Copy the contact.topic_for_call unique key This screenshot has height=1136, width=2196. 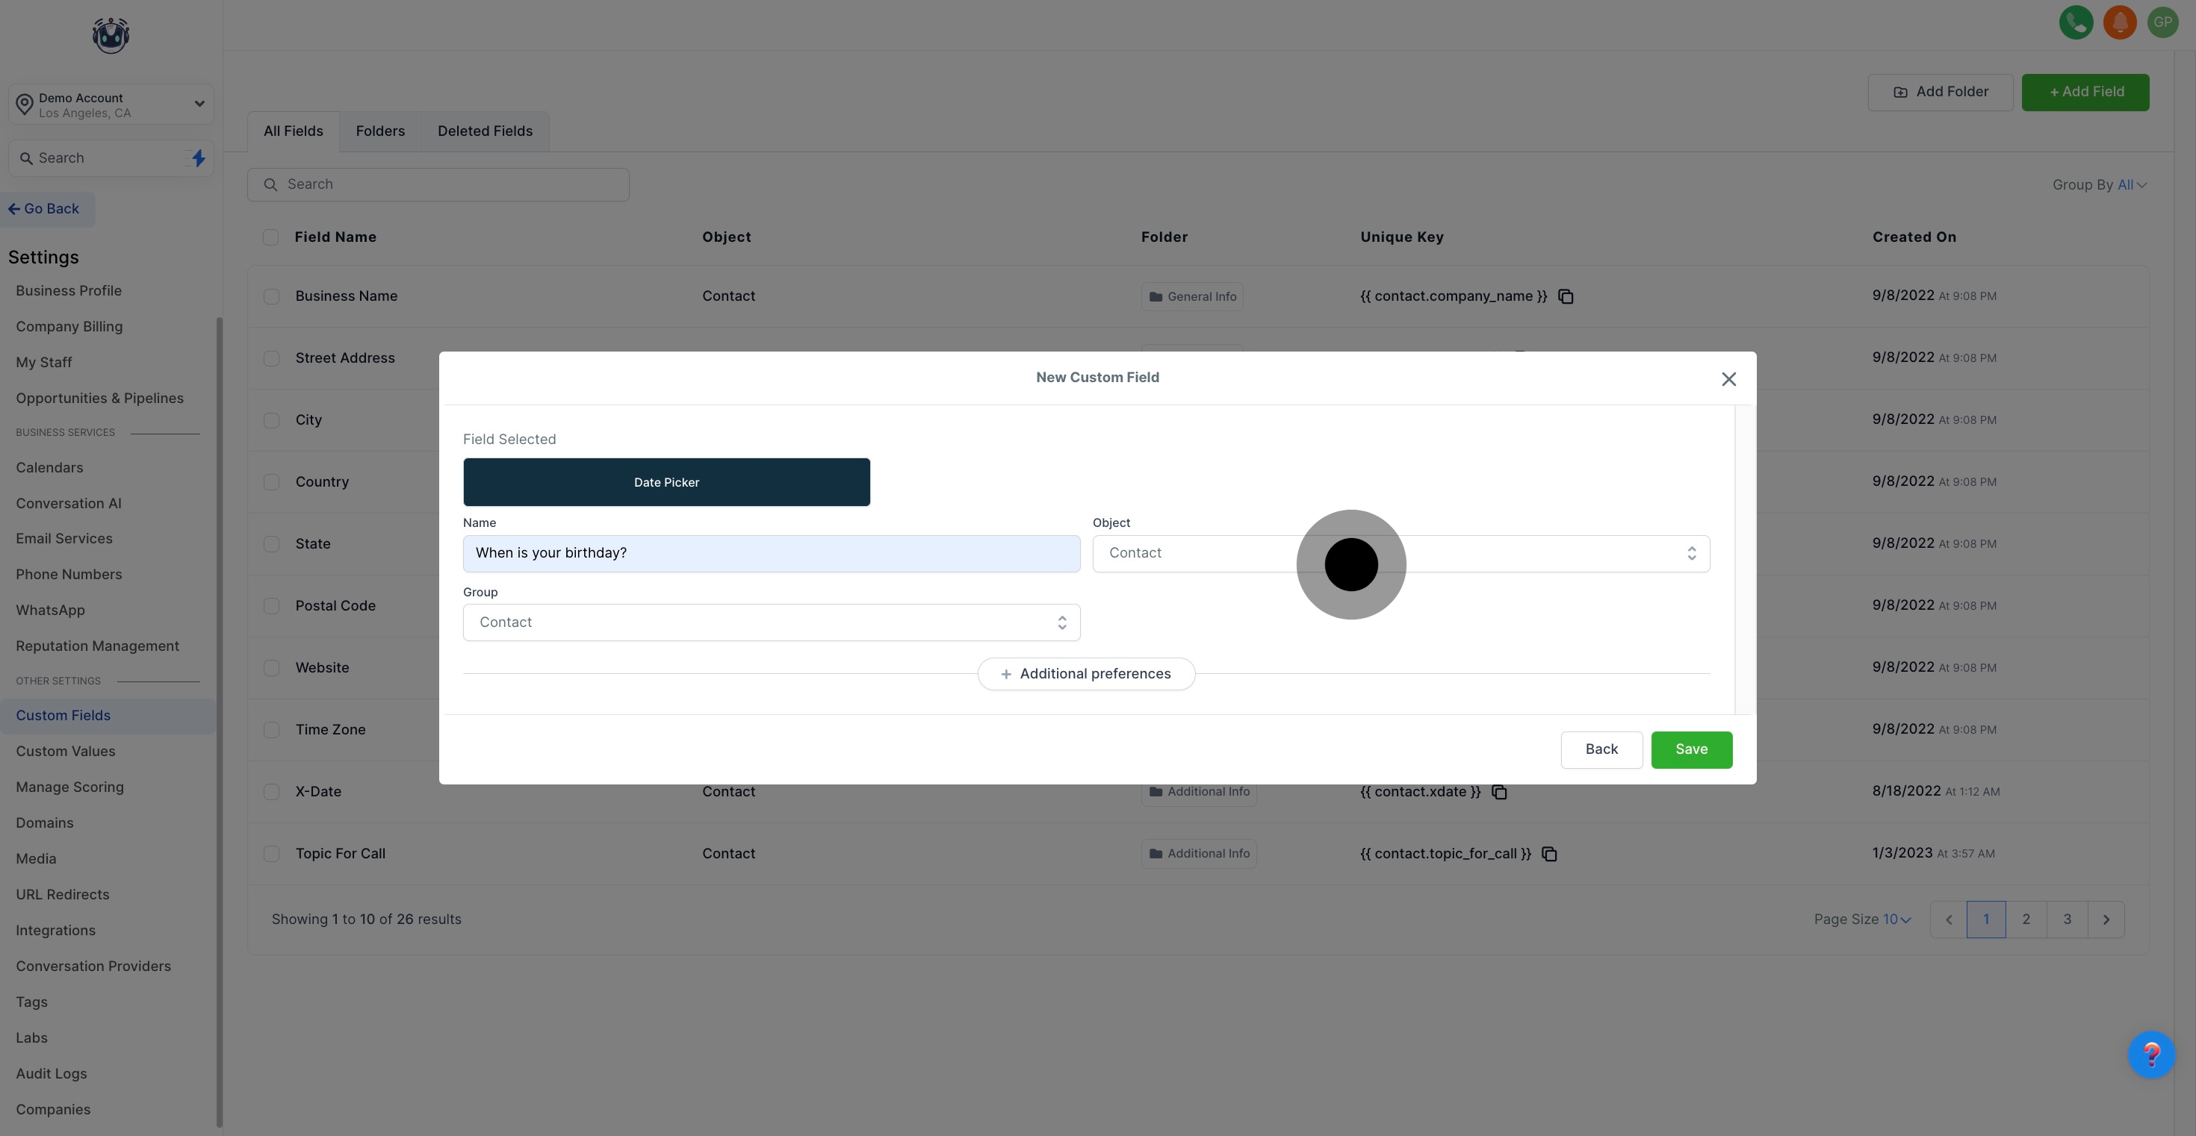tap(1549, 853)
